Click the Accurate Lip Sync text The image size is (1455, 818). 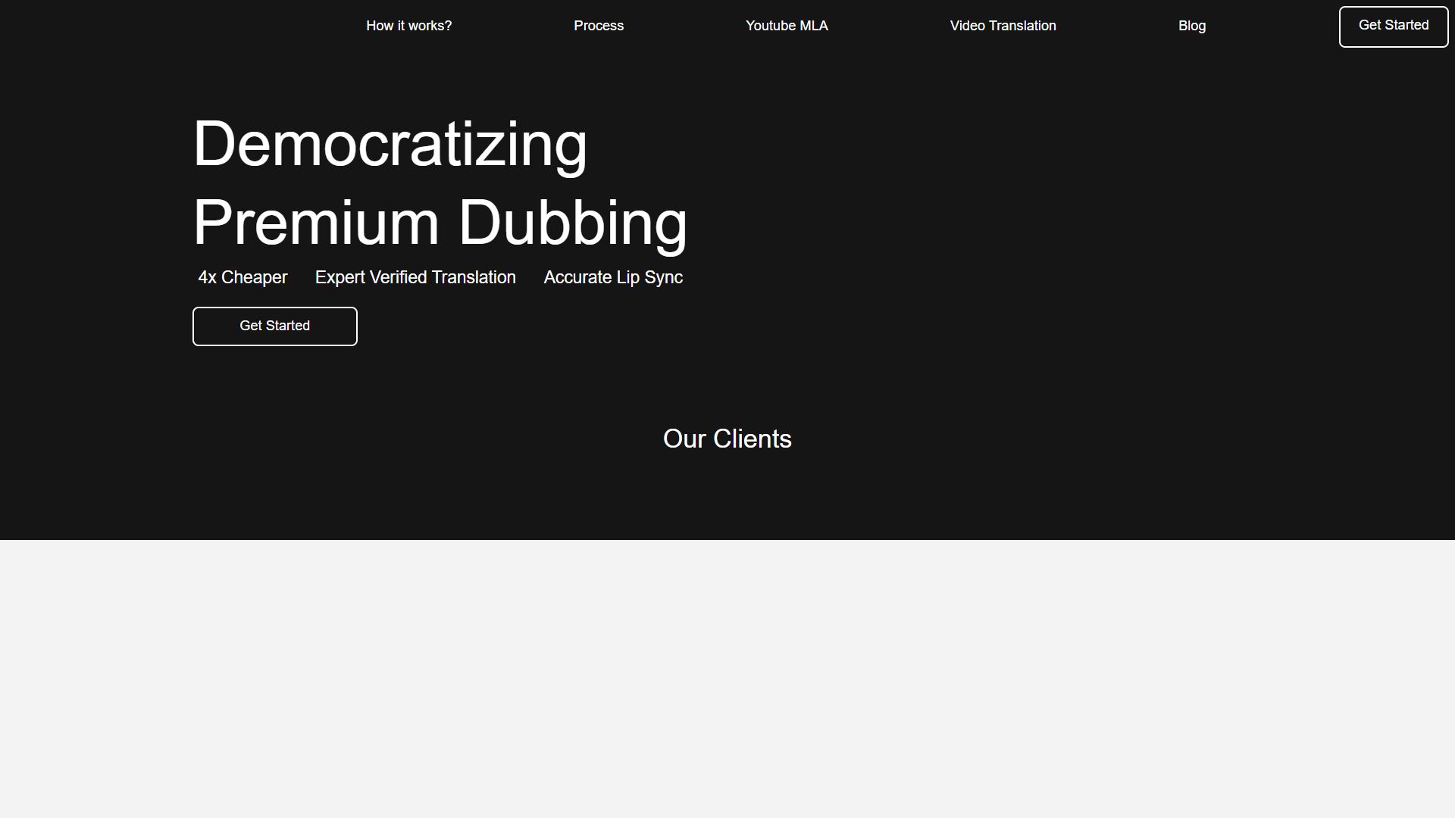(x=613, y=277)
